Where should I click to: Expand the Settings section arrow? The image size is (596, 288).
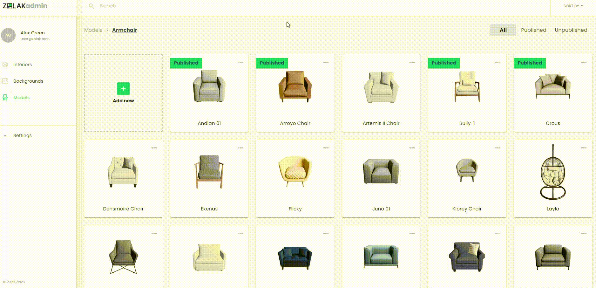pos(5,135)
